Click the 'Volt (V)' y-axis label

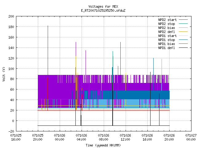(x=4, y=74)
